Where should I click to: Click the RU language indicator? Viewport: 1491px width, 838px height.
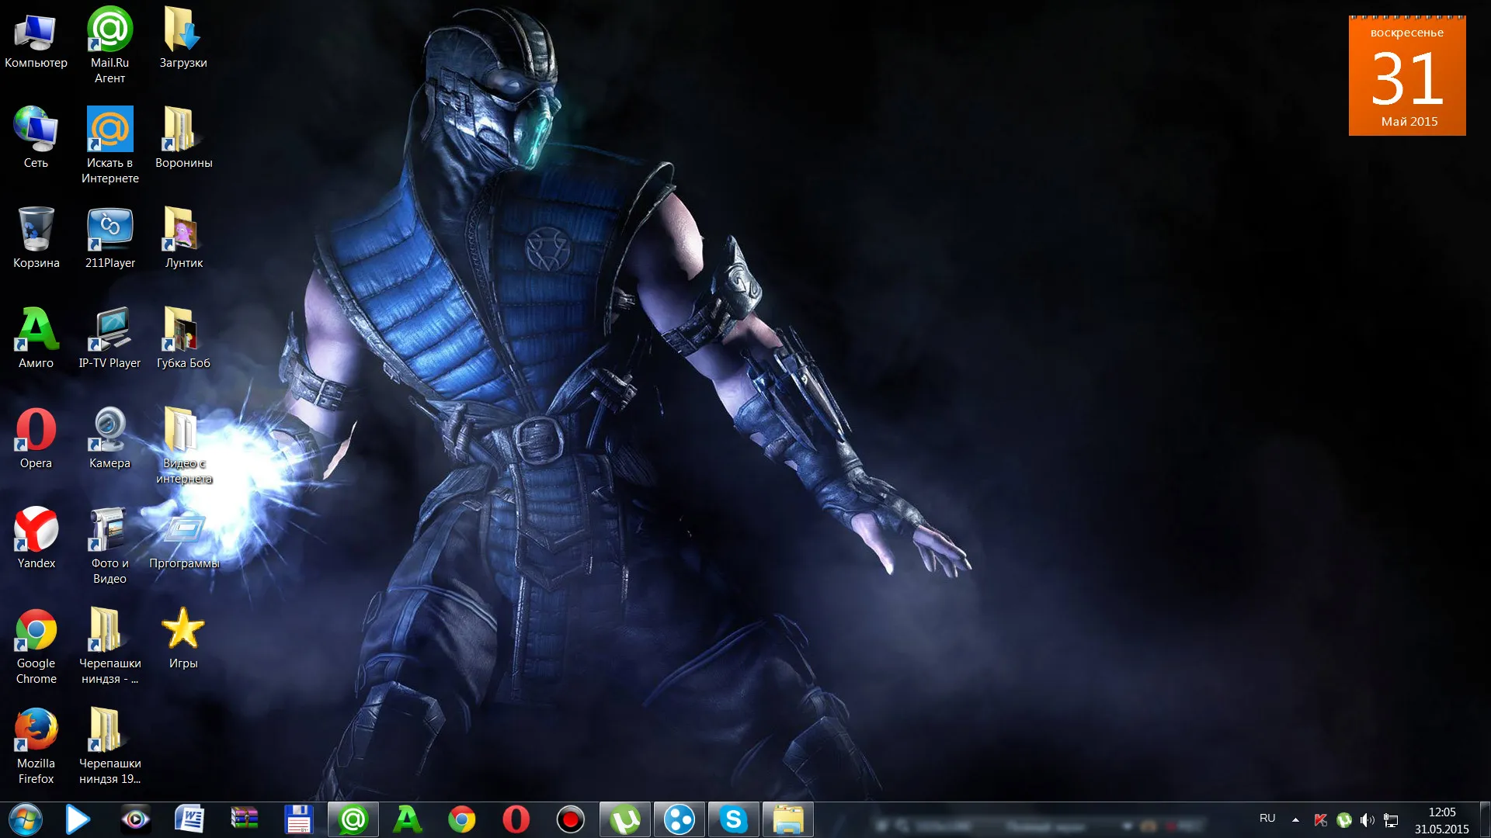(x=1267, y=819)
